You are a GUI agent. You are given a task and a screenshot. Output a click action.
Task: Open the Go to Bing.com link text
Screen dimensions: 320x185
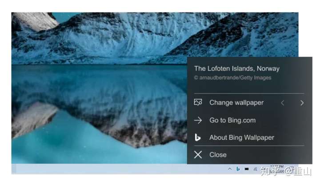pyautogui.click(x=232, y=120)
